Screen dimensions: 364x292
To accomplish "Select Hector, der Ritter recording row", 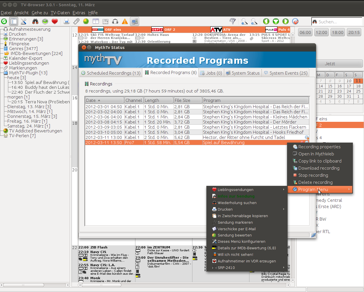I will click(197, 137).
